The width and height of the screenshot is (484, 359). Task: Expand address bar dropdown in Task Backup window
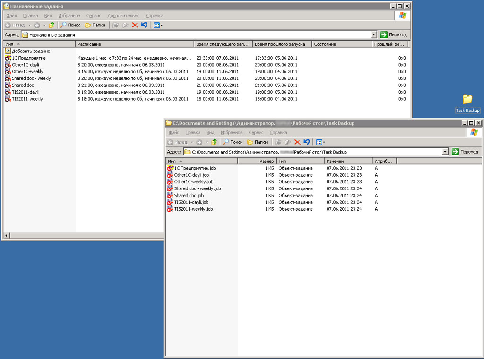click(445, 152)
